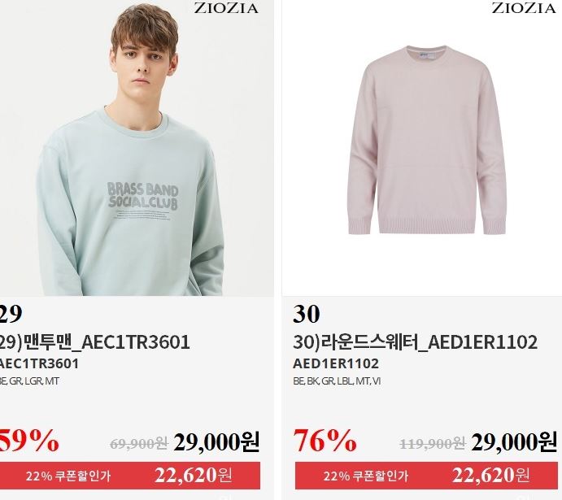Click the strikethrough original price 69,900원
The width and height of the screenshot is (562, 500).
[x=139, y=444]
